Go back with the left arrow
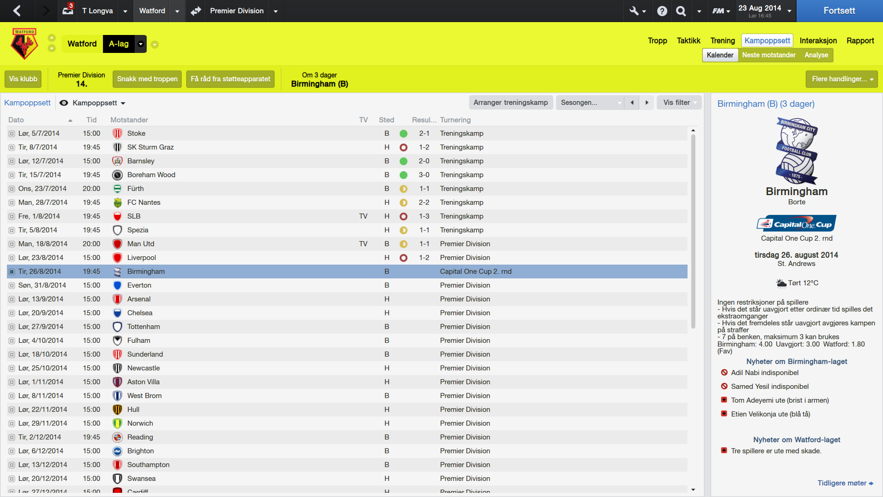The image size is (883, 497). (x=17, y=11)
